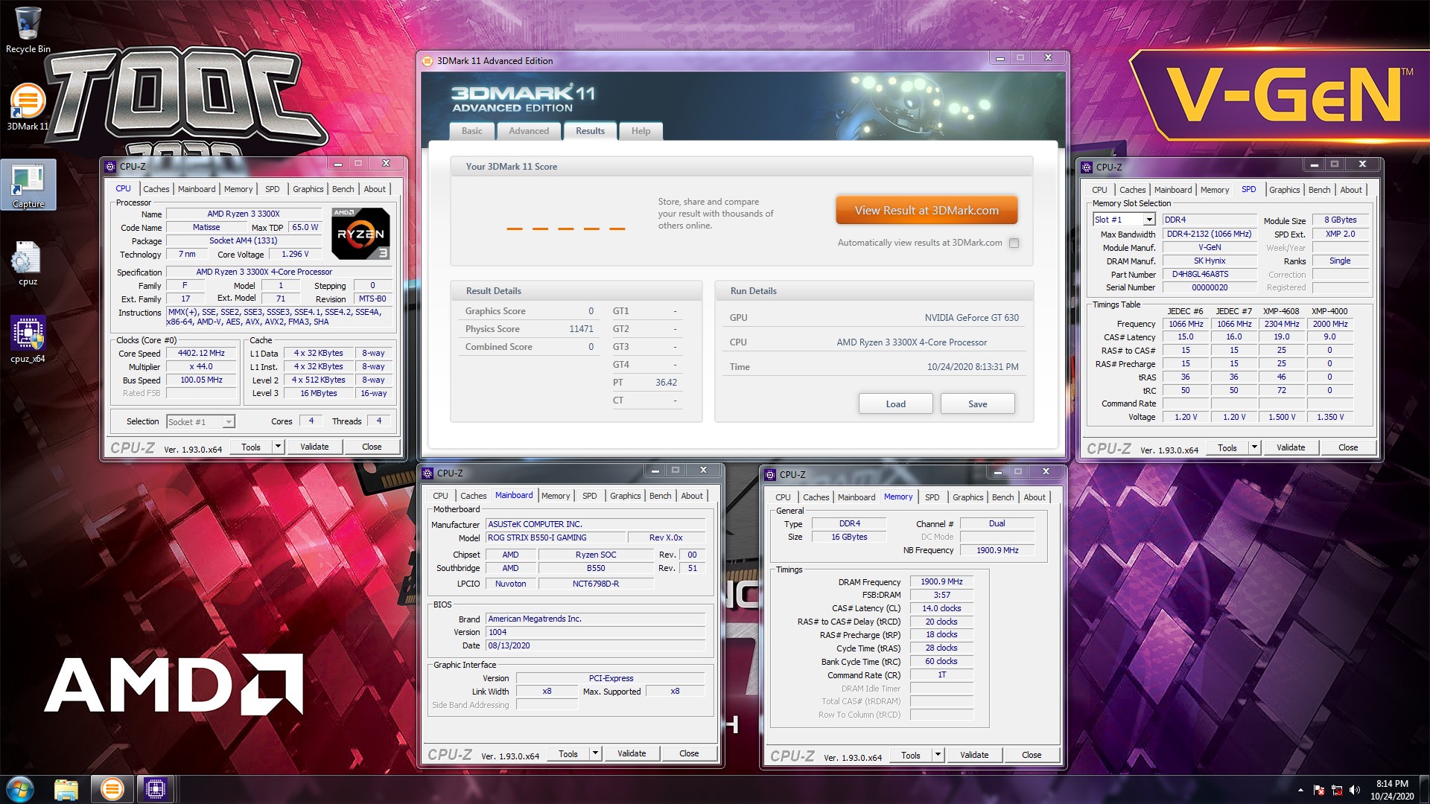
Task: Click the CAS# Latency 14.0 clocks field
Action: pyautogui.click(x=941, y=608)
